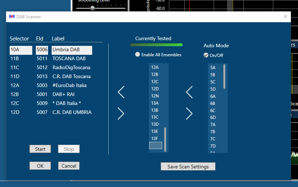Select 12B in the tested ensembles list

[x=155, y=75]
